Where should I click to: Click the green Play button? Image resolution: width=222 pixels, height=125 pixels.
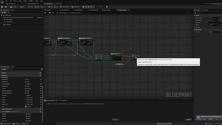pos(84,7)
